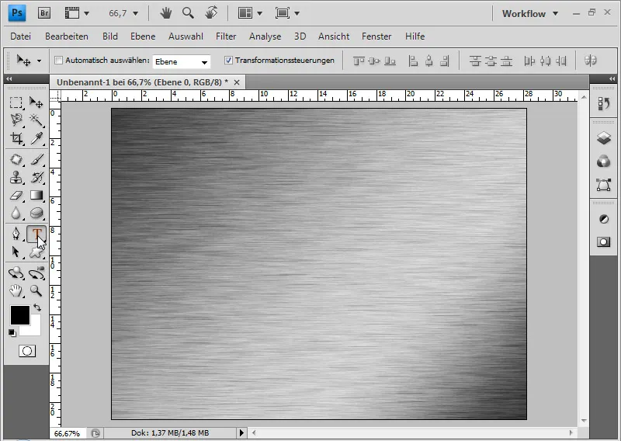Screen dimensions: 621x441
Task: Open the Datei menu
Action: [21, 36]
